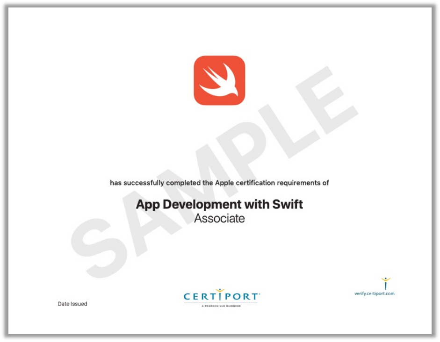Click the "A Pearson VUE Business" tagline
This screenshot has width=440, height=342.
tap(221, 306)
